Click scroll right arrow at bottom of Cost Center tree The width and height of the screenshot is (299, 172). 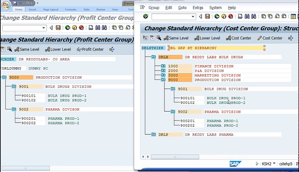pyautogui.click(x=148, y=157)
